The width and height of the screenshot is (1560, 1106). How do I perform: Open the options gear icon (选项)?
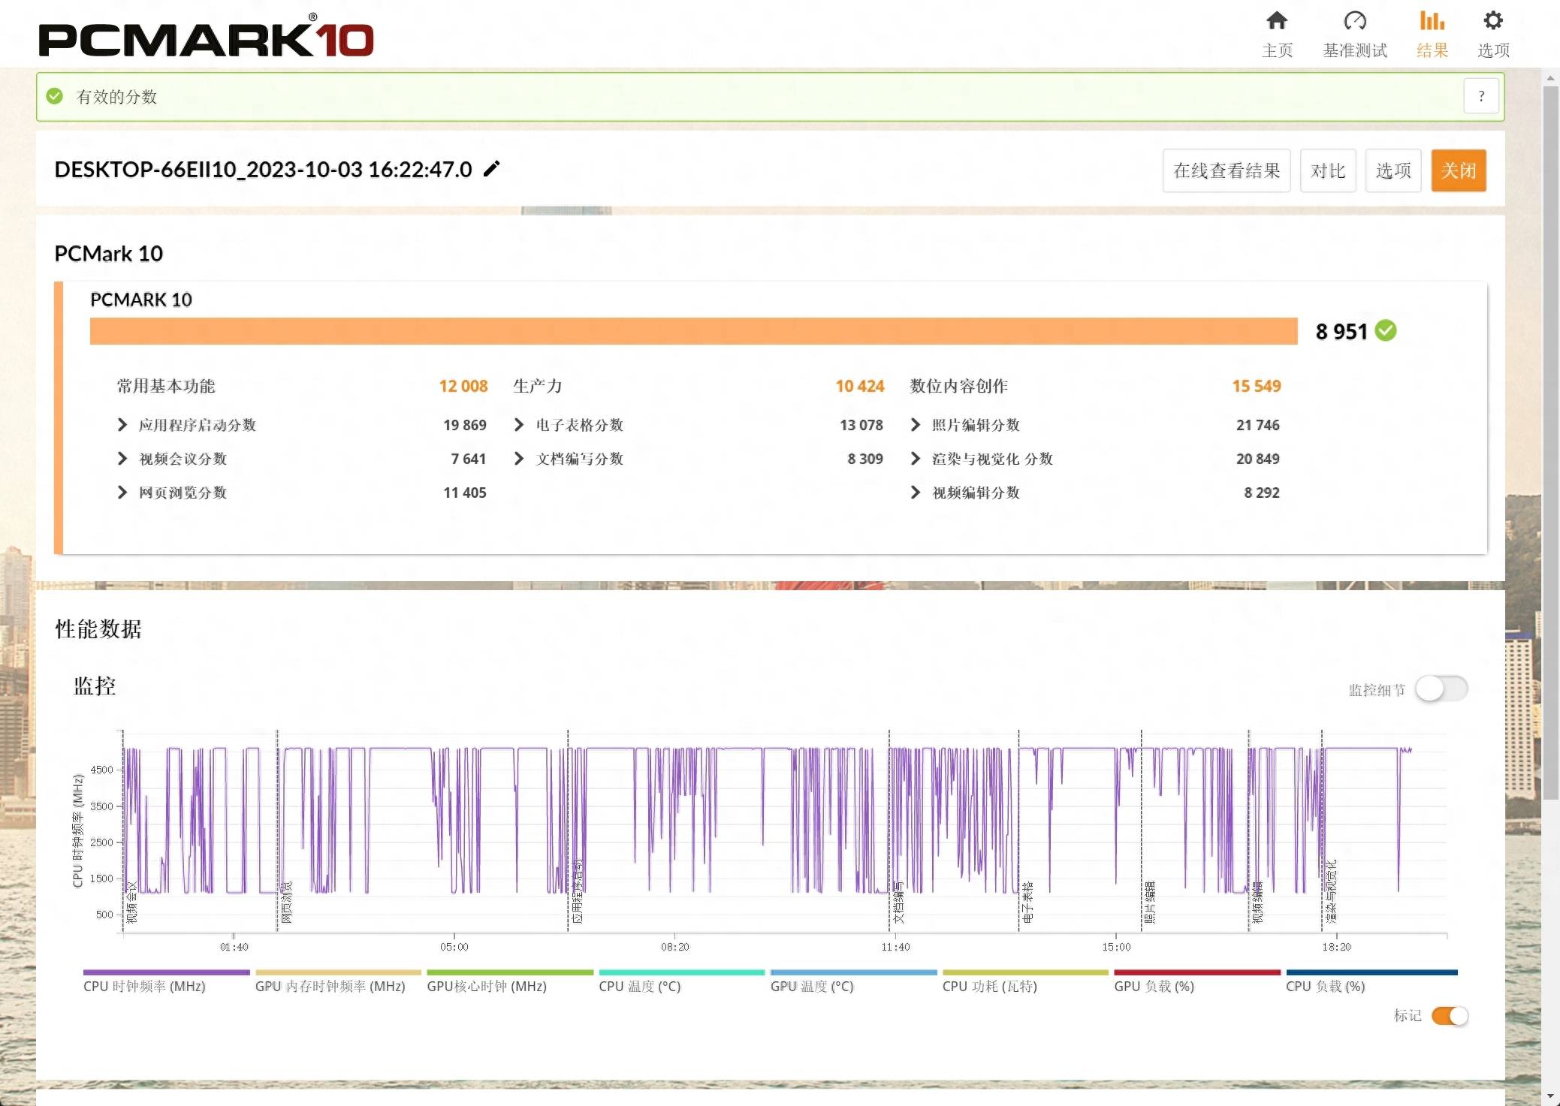pos(1492,21)
